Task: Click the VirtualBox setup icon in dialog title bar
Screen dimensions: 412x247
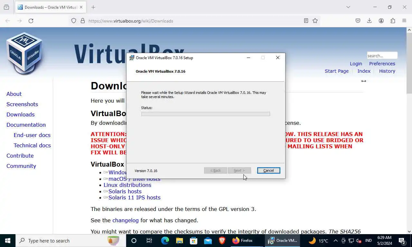Action: click(x=132, y=58)
